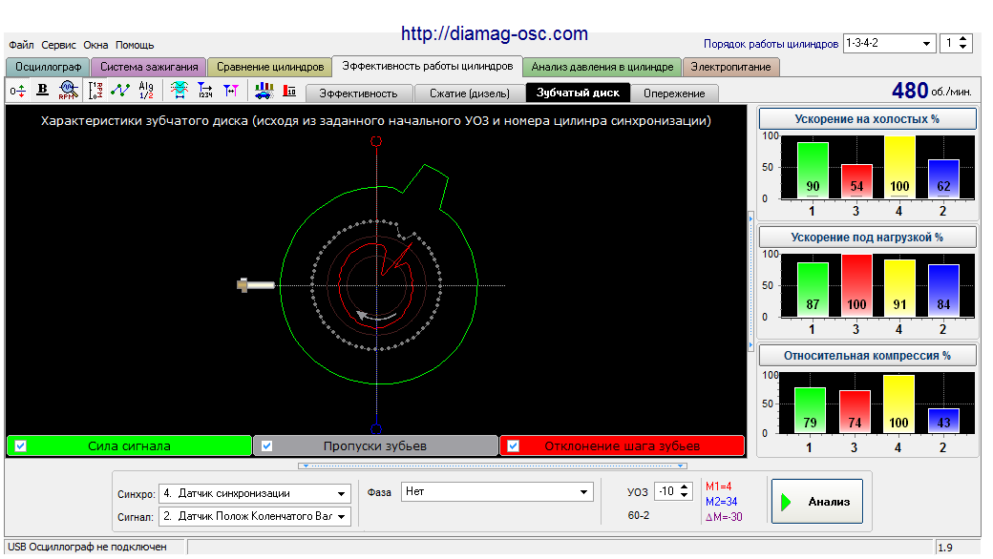Open the Сигнал sensor dropdown
The image size is (993, 559).
tap(342, 517)
